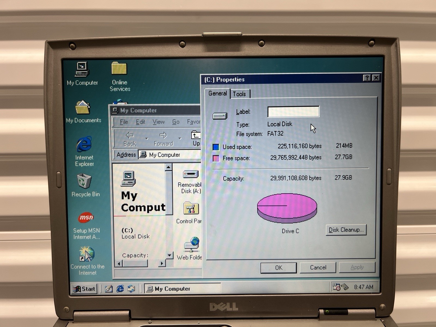Open the Go menu in My Computer

176,122
